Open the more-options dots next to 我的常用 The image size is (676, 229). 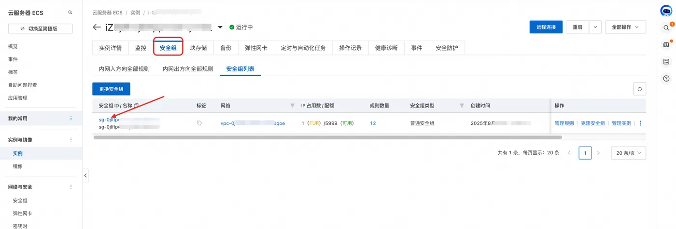[71, 119]
